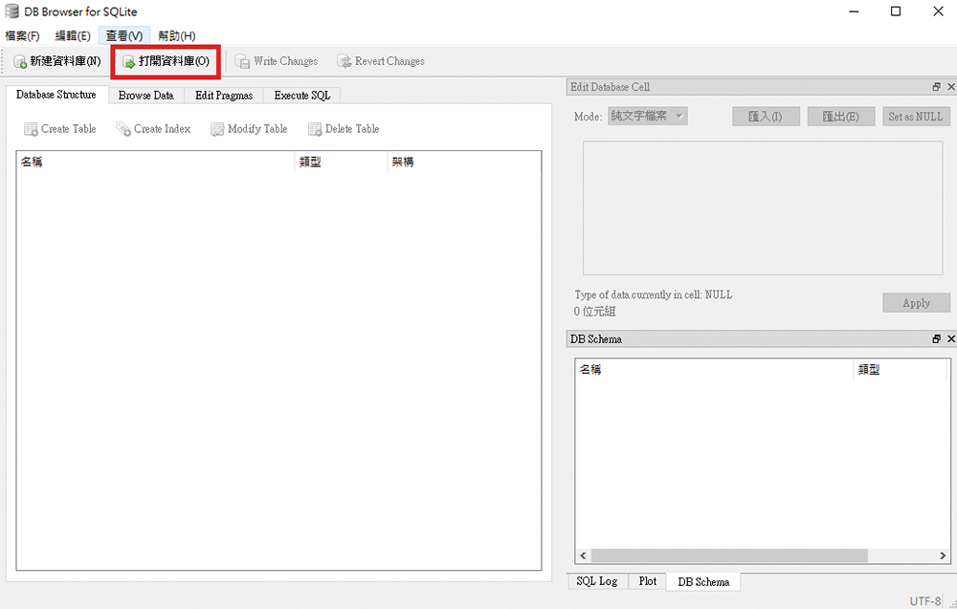The image size is (957, 609).
Task: Close the DB Schema dock panel
Action: tap(950, 339)
